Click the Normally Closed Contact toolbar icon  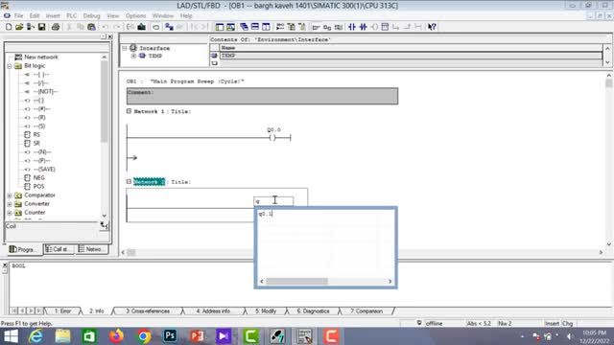click(363, 27)
